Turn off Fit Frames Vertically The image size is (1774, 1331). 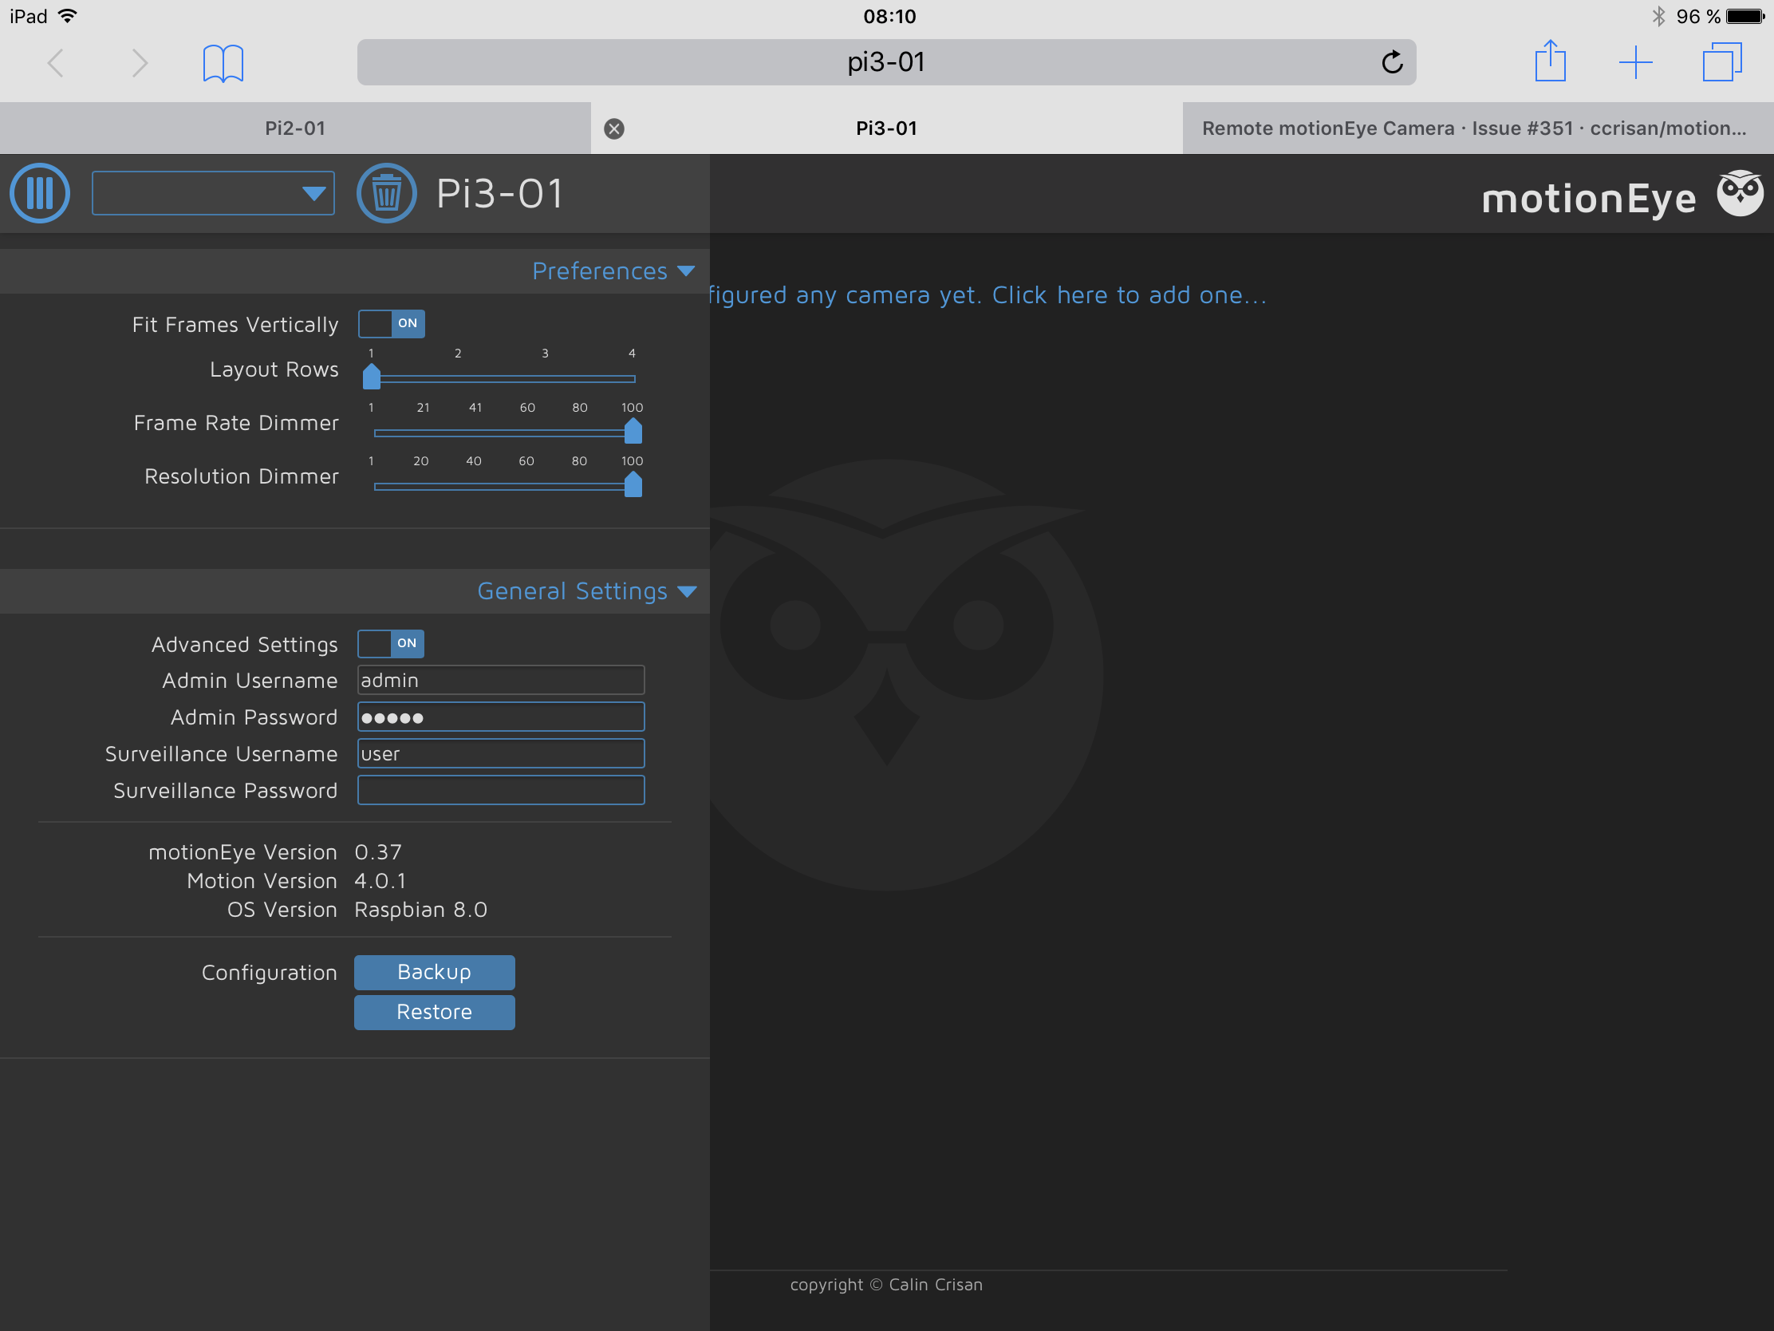point(391,323)
